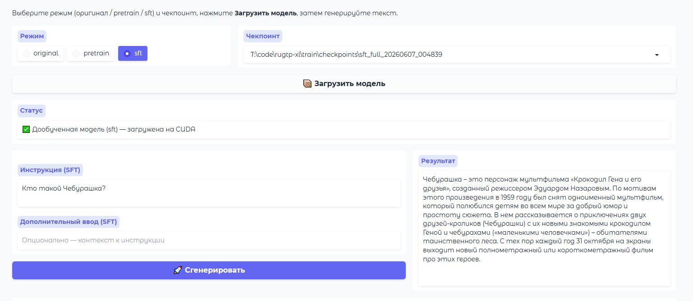
Task: Click the rocket icon on Сгенерировать
Action: tap(178, 270)
